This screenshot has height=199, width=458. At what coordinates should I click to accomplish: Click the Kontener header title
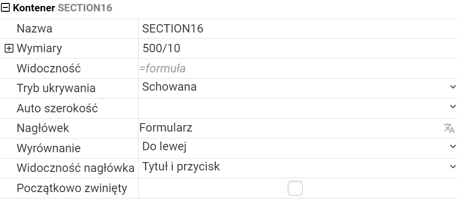63,8
